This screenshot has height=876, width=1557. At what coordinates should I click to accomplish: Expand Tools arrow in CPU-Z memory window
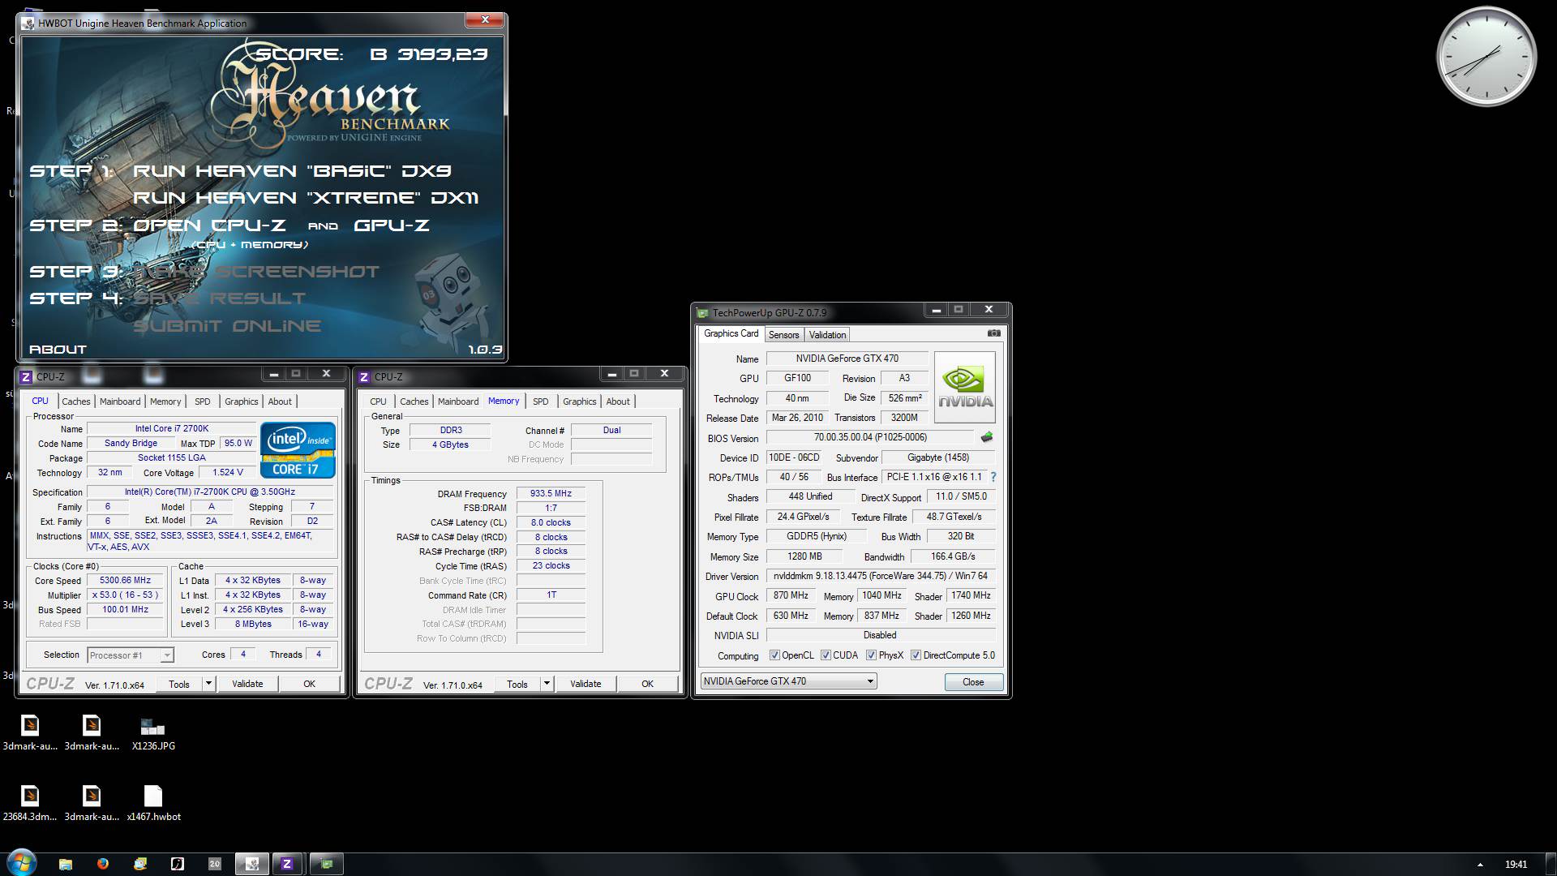tap(547, 684)
